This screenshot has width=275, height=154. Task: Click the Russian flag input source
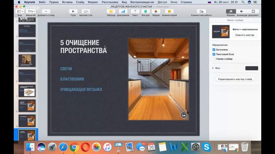pyautogui.click(x=209, y=2)
